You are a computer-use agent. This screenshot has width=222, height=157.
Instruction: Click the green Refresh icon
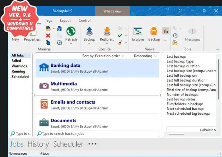71,31
